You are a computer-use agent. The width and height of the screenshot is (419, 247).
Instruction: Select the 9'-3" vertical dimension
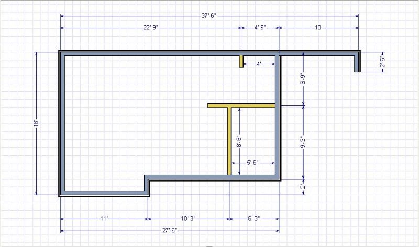coord(303,143)
